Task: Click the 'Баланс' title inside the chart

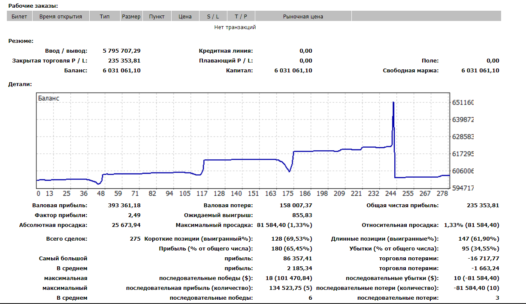Action: (x=49, y=98)
